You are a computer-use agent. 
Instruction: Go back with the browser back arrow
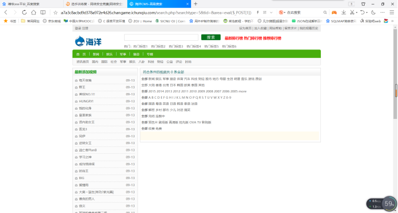6,13
